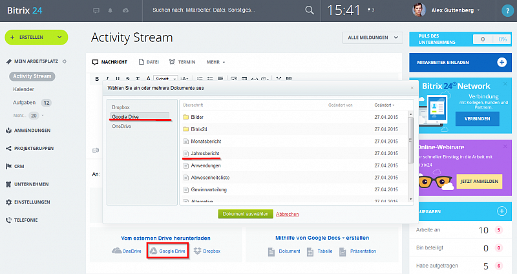Click Abbrechen link
The image size is (517, 274).
point(287,214)
